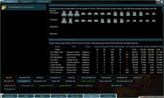Toggle the Fleet log (6) filter
Image resolution: width=164 pixels, height=98 pixels.
[x=106, y=78]
